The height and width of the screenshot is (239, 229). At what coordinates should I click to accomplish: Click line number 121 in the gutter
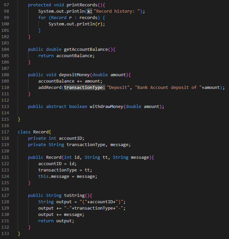pos(5,157)
